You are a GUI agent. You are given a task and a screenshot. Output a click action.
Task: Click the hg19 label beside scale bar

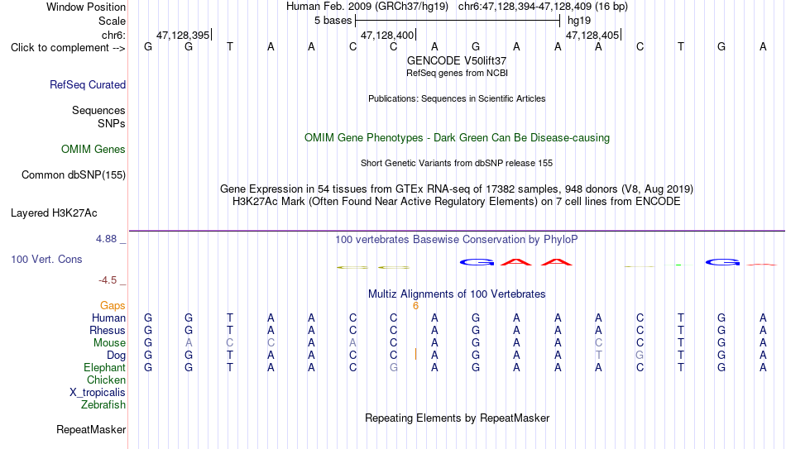click(x=579, y=21)
